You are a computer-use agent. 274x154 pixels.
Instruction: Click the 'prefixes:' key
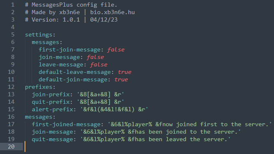[40, 87]
